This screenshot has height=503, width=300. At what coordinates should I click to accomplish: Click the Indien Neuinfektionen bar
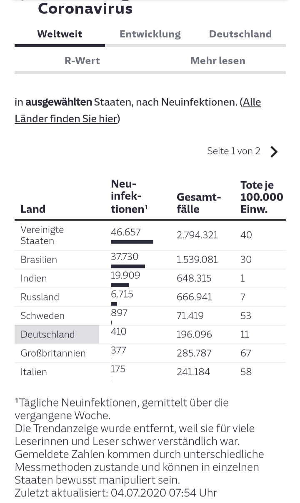[120, 285]
